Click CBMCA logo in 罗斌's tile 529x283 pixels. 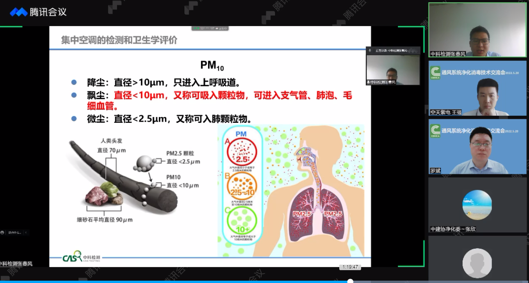click(x=435, y=131)
